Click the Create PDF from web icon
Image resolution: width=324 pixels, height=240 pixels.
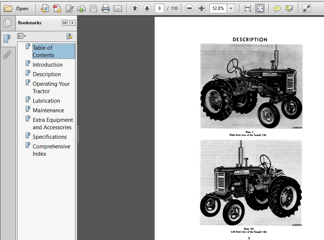click(x=45, y=8)
